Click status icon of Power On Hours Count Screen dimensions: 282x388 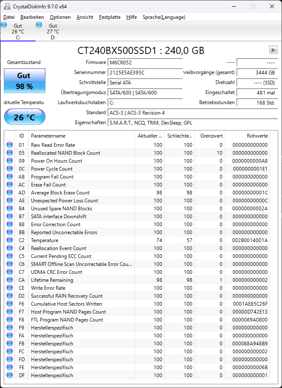pyautogui.click(x=10, y=161)
